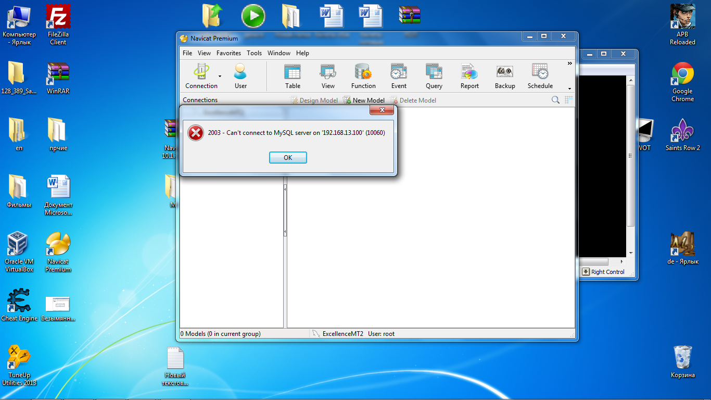Click the magnifier search icon in Navicat
The height and width of the screenshot is (400, 711).
(556, 100)
